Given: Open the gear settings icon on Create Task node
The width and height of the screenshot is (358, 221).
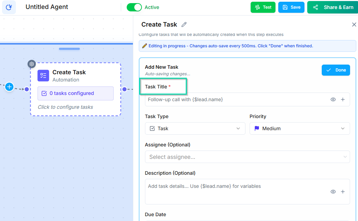Looking at the screenshot, I should 31,64.
